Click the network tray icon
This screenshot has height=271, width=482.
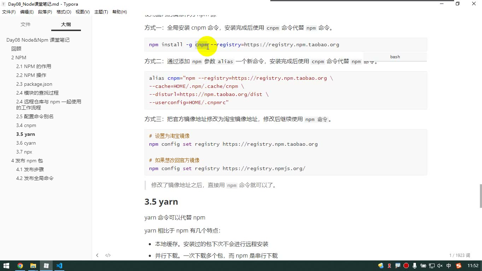click(431, 266)
